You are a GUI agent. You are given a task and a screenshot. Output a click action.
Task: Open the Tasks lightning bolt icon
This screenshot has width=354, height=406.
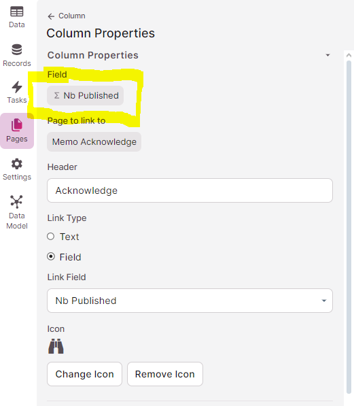point(17,87)
